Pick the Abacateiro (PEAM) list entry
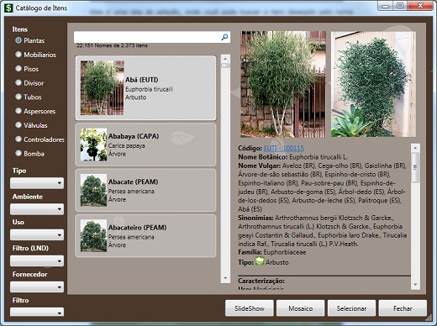Image resolution: width=437 pixels, height=326 pixels. click(145, 236)
